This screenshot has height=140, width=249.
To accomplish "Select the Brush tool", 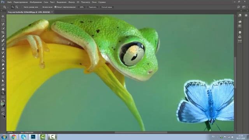I will click(3, 45).
